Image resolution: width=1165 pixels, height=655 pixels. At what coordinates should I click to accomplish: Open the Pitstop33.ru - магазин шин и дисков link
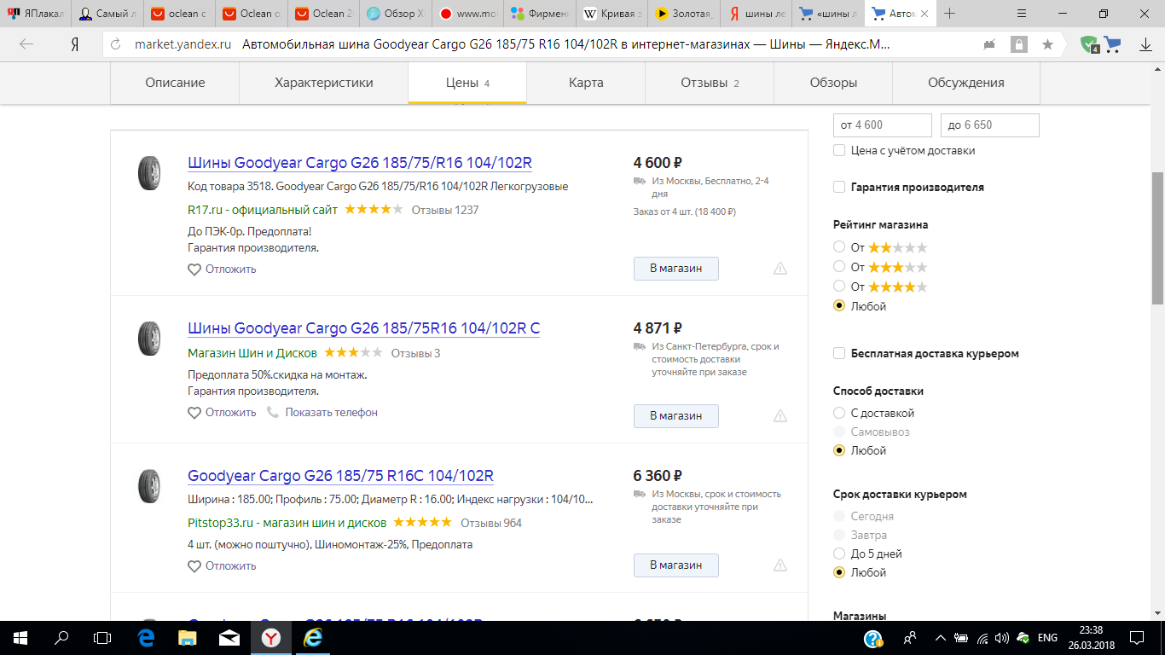[287, 523]
